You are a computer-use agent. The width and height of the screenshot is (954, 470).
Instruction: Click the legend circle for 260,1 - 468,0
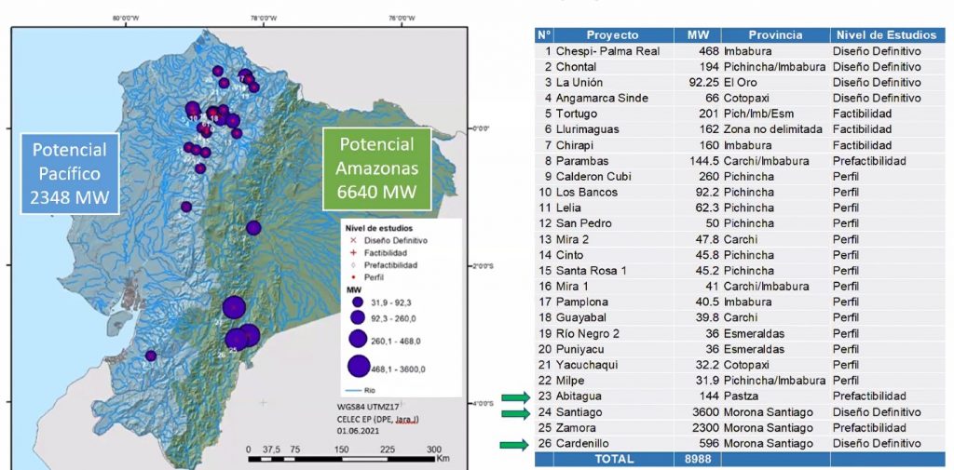[359, 340]
